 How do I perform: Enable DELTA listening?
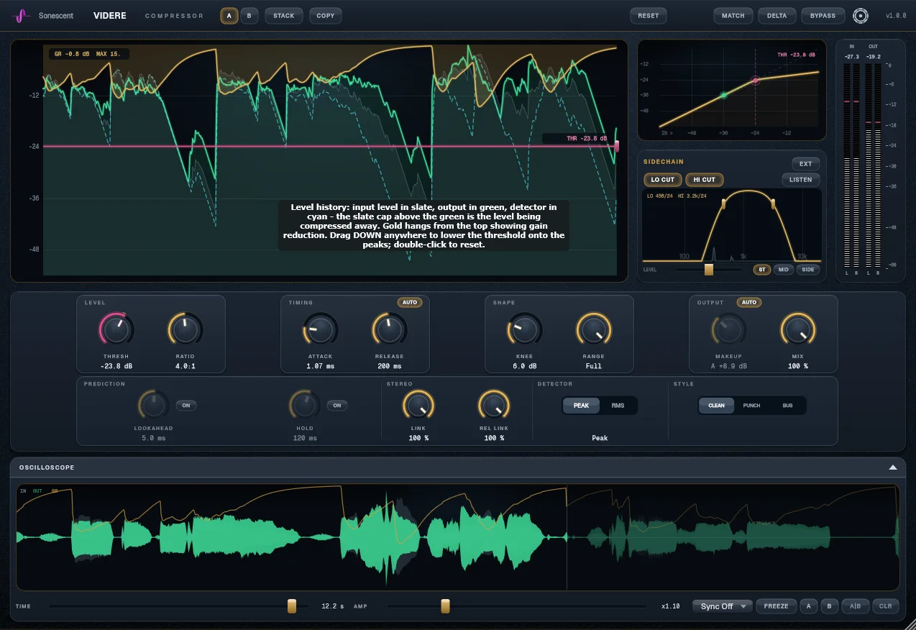pos(777,16)
